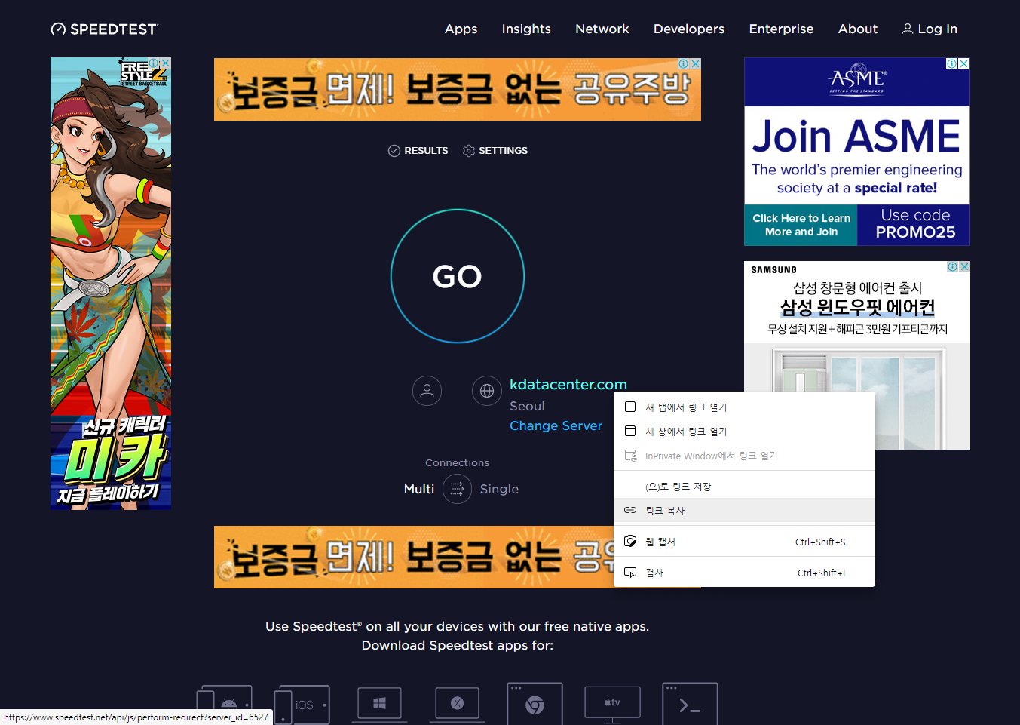Open the Apple TV app download icon
The image size is (1020, 725).
point(612,704)
